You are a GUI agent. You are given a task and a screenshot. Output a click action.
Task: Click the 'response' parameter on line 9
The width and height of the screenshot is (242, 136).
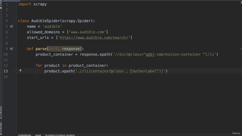71,49
